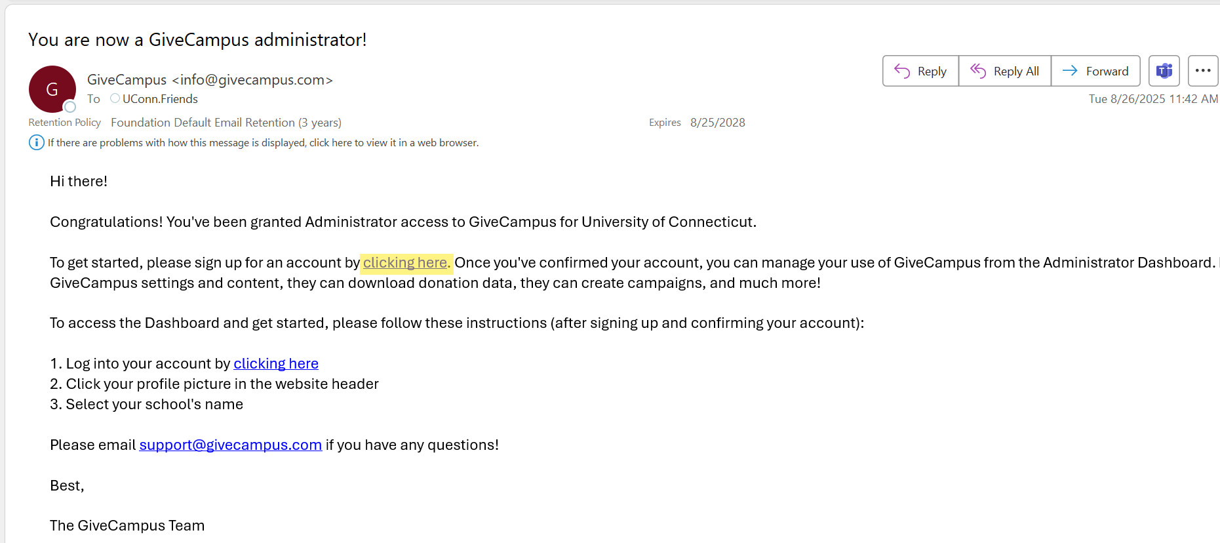Click the blue info icon in the message bar
Image resolution: width=1220 pixels, height=543 pixels.
click(37, 142)
